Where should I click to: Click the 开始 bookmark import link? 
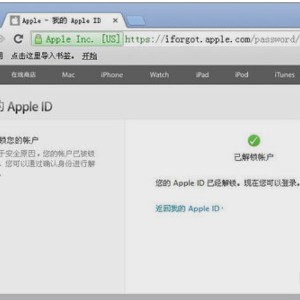point(89,56)
